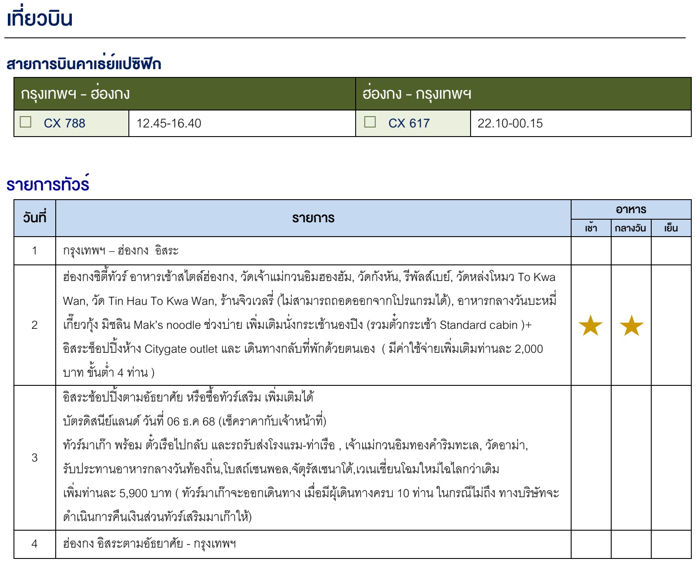This screenshot has width=700, height=565.
Task: Click the กลางวัน lunch sub-header
Action: tap(630, 228)
